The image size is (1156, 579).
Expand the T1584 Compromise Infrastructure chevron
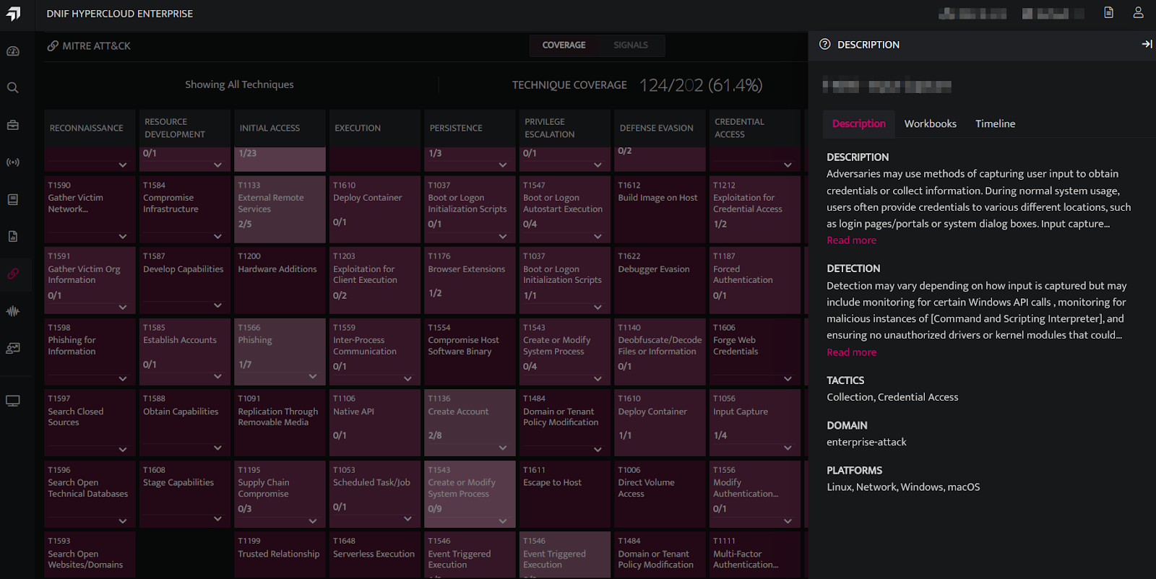[217, 236]
